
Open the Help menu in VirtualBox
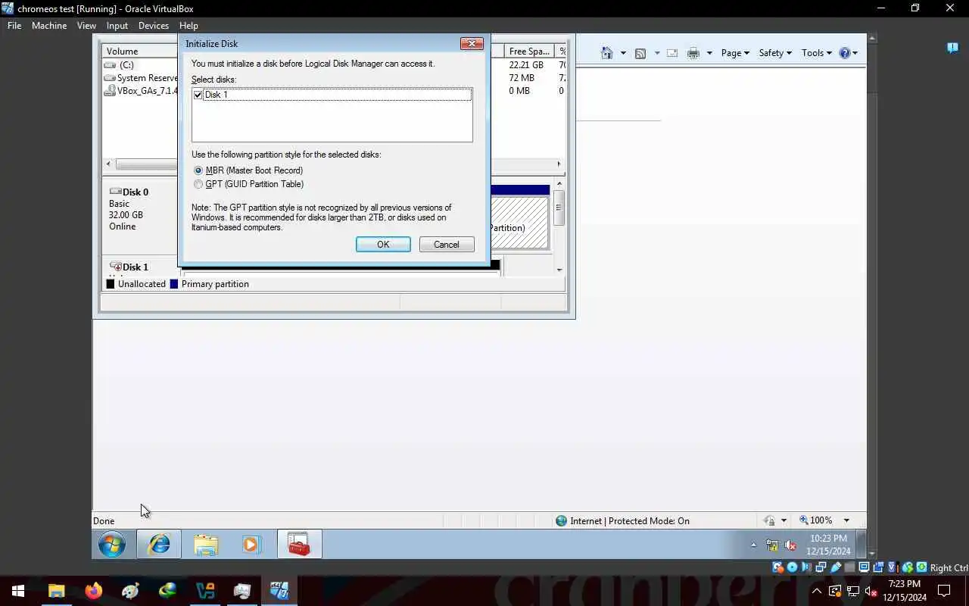point(189,26)
